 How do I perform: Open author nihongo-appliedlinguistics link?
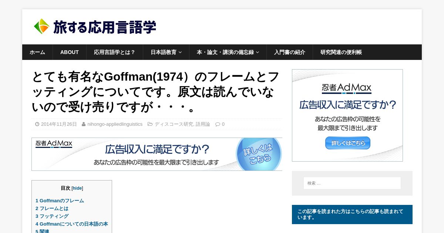point(115,124)
